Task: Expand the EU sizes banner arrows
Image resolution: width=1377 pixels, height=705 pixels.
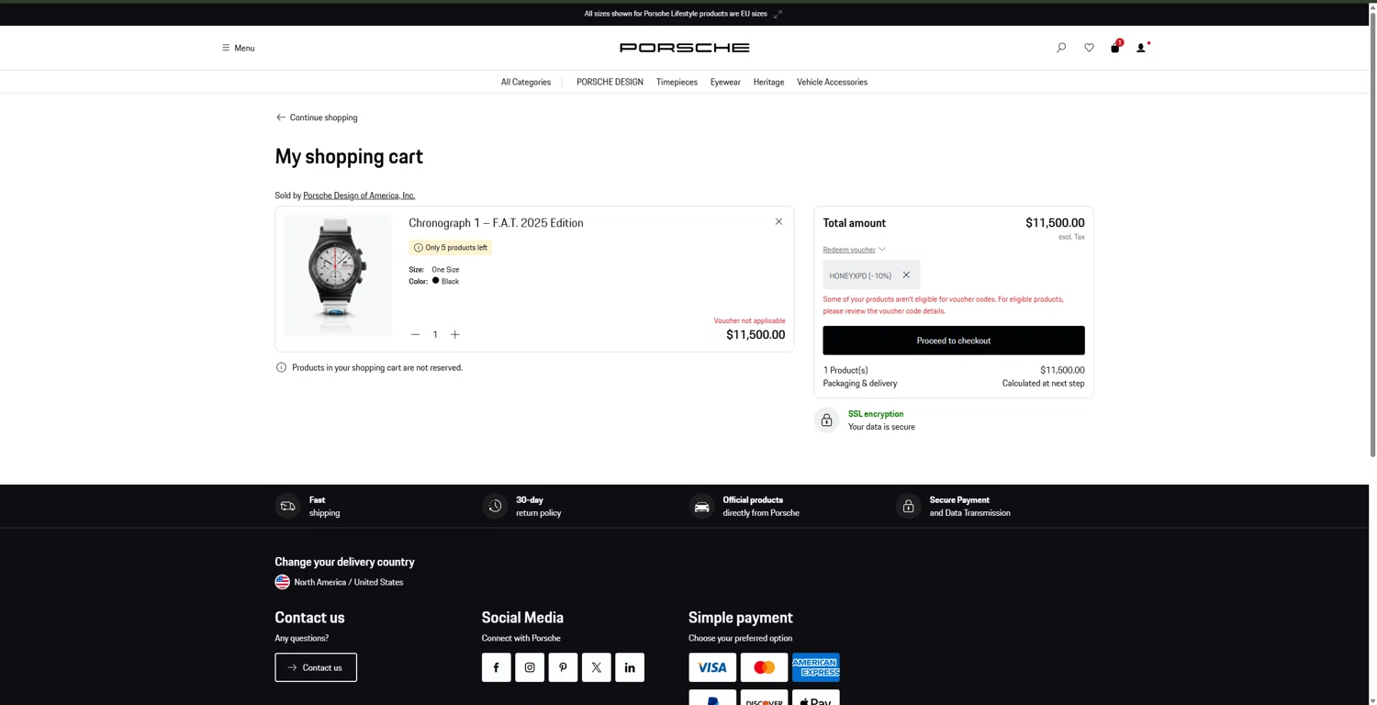Action: 778,14
